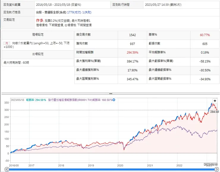Click the 350 label on the chart y-axis
220x172 pixels.
coord(7,103)
